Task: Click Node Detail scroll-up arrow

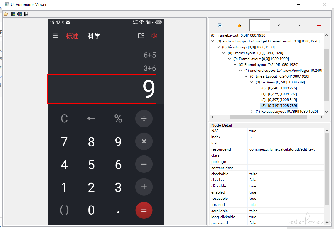Action: [x=327, y=130]
